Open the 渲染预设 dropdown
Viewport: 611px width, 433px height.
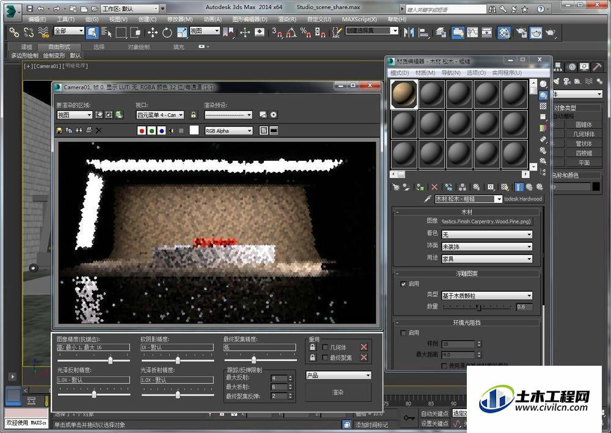click(x=229, y=115)
